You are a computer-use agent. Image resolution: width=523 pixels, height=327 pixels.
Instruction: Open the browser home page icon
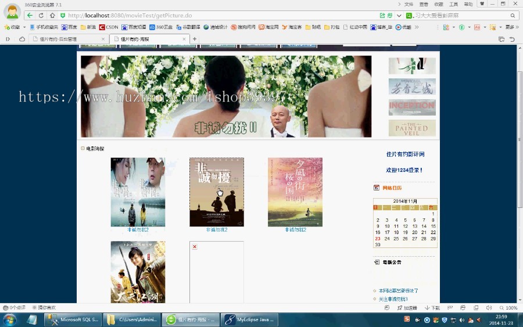tap(52, 15)
